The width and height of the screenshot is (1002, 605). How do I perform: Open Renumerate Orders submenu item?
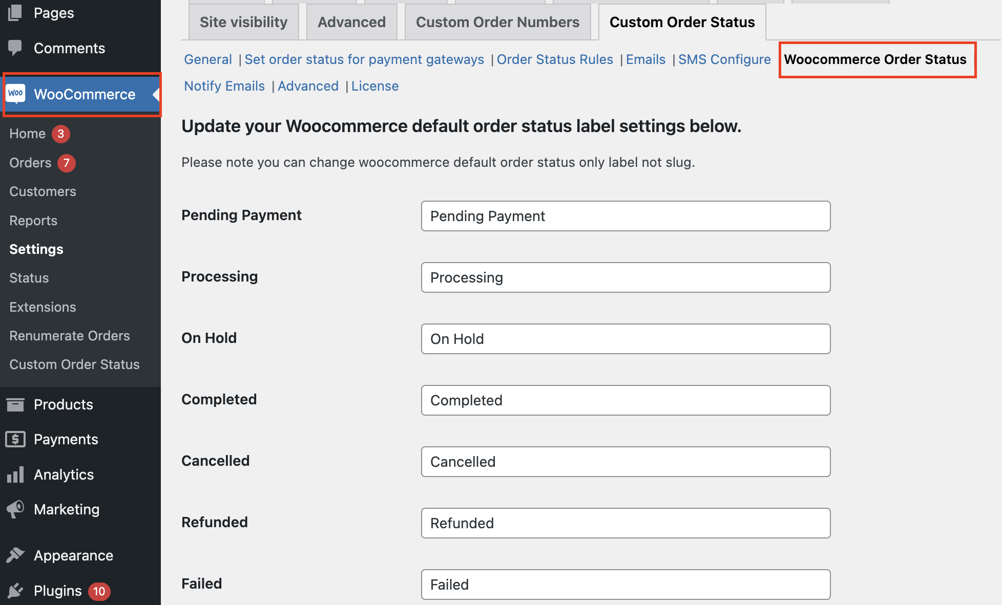70,336
